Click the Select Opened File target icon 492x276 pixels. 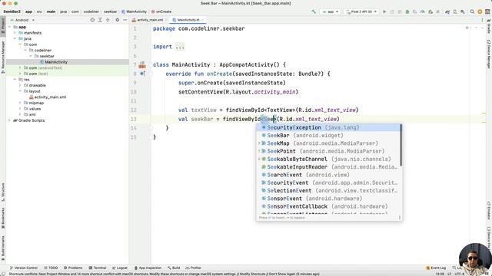tap(92, 20)
